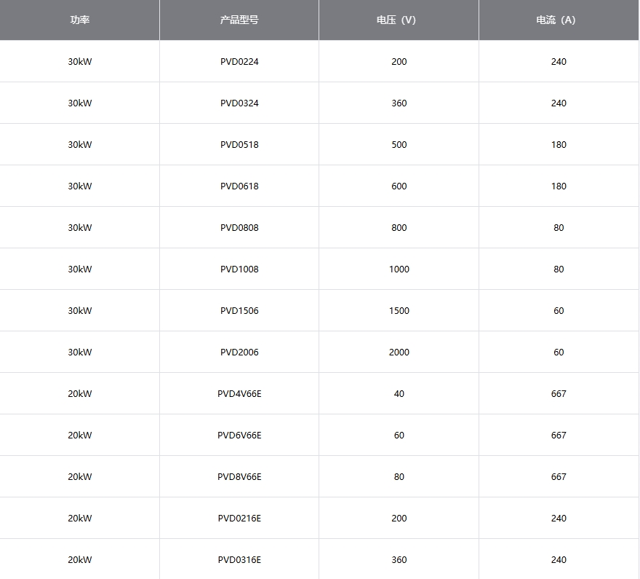Click the PVD2006 model cell
The image size is (640, 579).
tap(239, 352)
